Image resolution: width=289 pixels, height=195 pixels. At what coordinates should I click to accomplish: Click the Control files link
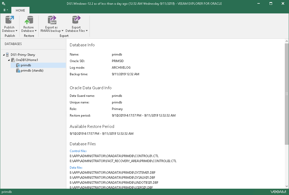[78, 151]
